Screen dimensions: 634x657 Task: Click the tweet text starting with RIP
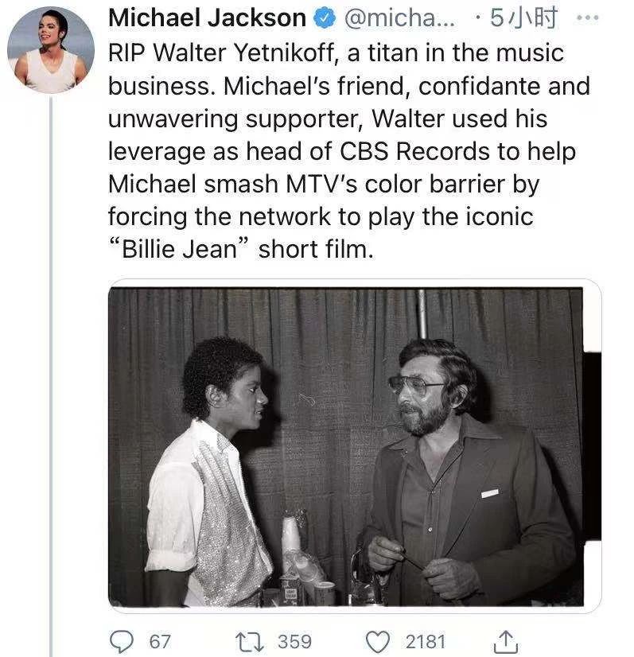coord(336,54)
